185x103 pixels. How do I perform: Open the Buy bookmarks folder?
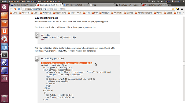click(95, 13)
